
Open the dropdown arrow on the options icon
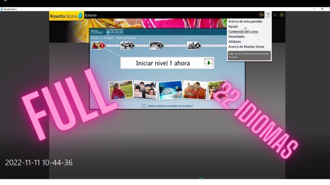pos(263,16)
